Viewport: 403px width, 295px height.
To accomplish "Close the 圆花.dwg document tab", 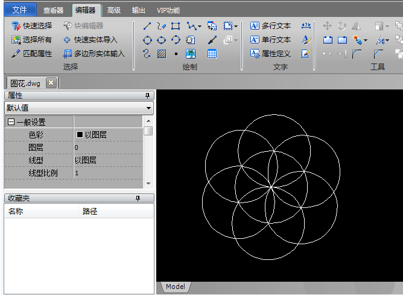I will (51, 83).
